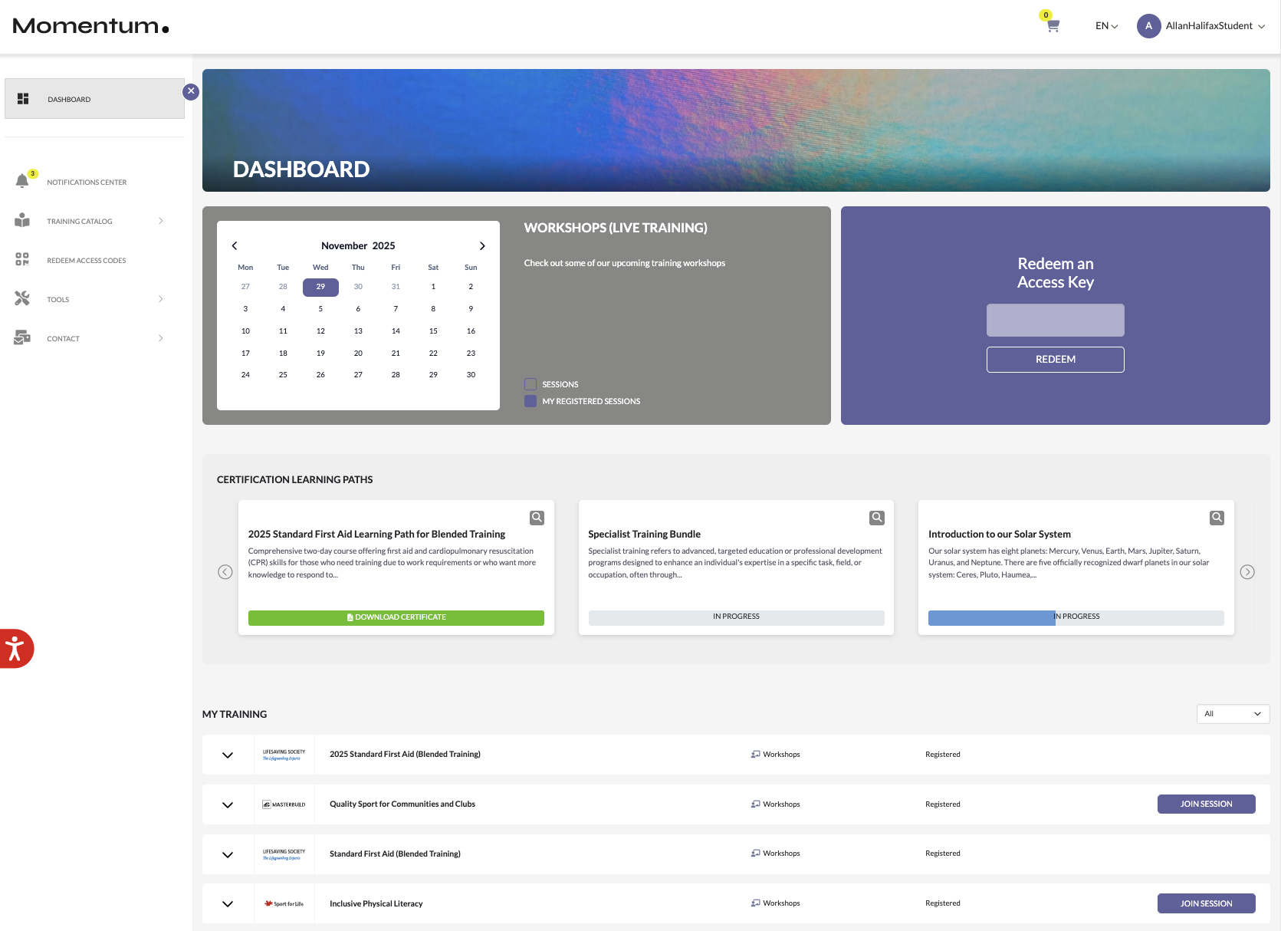
Task: Click the access key input field
Action: [x=1056, y=319]
